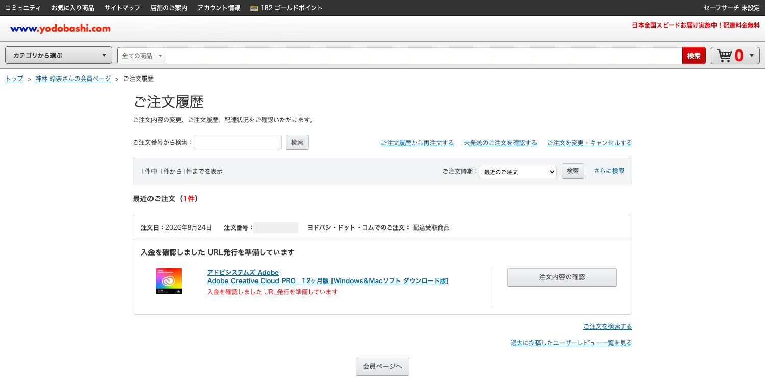Click 注文内容の確認 button
This screenshot has height=383, width=765.
[562, 277]
